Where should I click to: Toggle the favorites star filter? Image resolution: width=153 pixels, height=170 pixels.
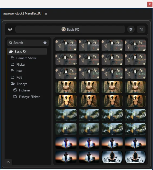click(45, 42)
